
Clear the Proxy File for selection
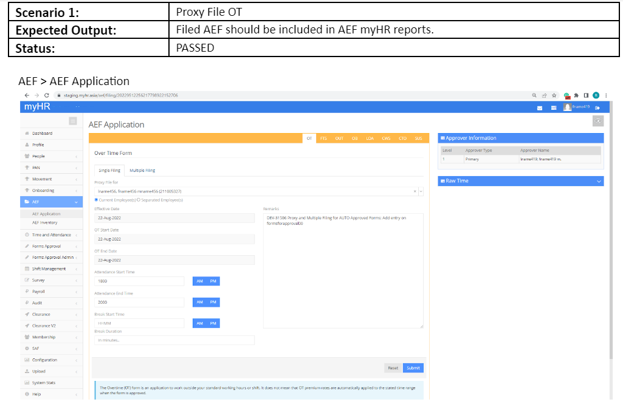tap(415, 191)
